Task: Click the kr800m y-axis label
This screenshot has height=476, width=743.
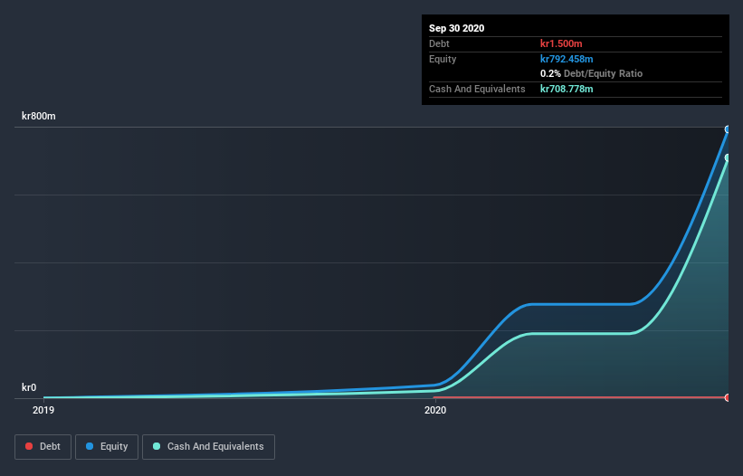Action: 39,116
